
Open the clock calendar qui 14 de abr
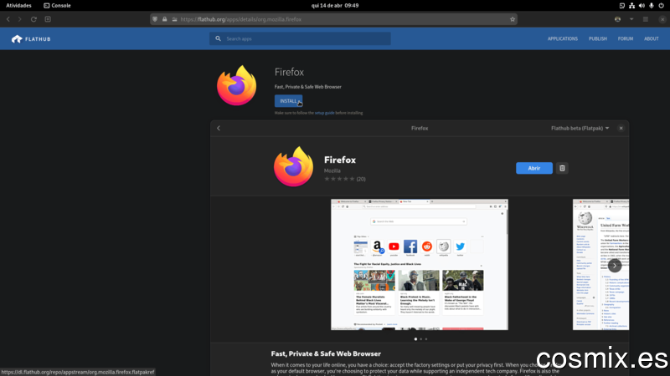(x=335, y=6)
